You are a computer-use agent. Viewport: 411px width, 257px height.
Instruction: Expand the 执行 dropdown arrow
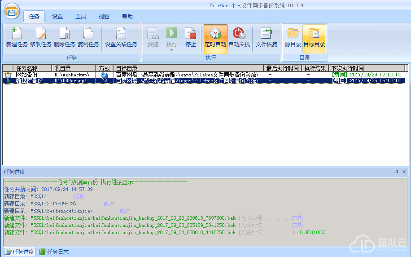tap(172, 50)
